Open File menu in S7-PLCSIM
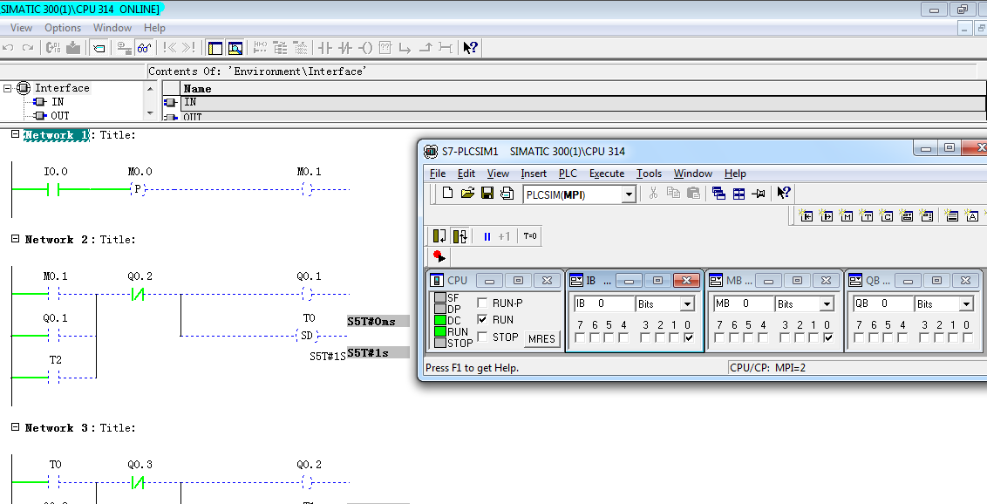 pyautogui.click(x=438, y=174)
